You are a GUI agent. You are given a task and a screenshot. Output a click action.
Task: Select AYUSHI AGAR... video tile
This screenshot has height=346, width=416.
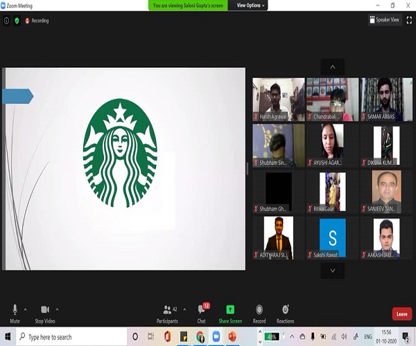(x=332, y=145)
